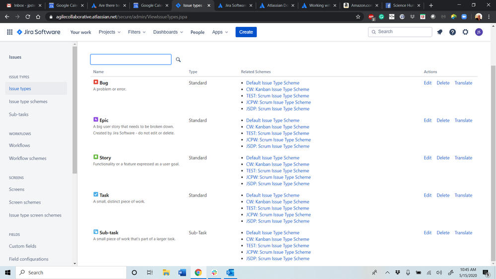496x279 pixels.
Task: Open the Chrome menu three dots
Action: [489, 17]
